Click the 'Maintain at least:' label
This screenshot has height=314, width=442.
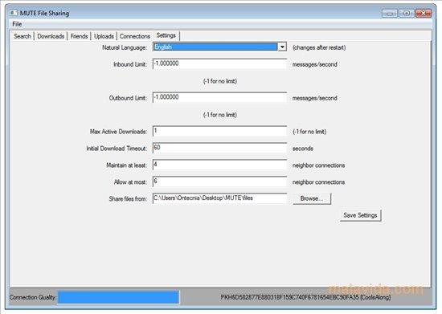[126, 165]
